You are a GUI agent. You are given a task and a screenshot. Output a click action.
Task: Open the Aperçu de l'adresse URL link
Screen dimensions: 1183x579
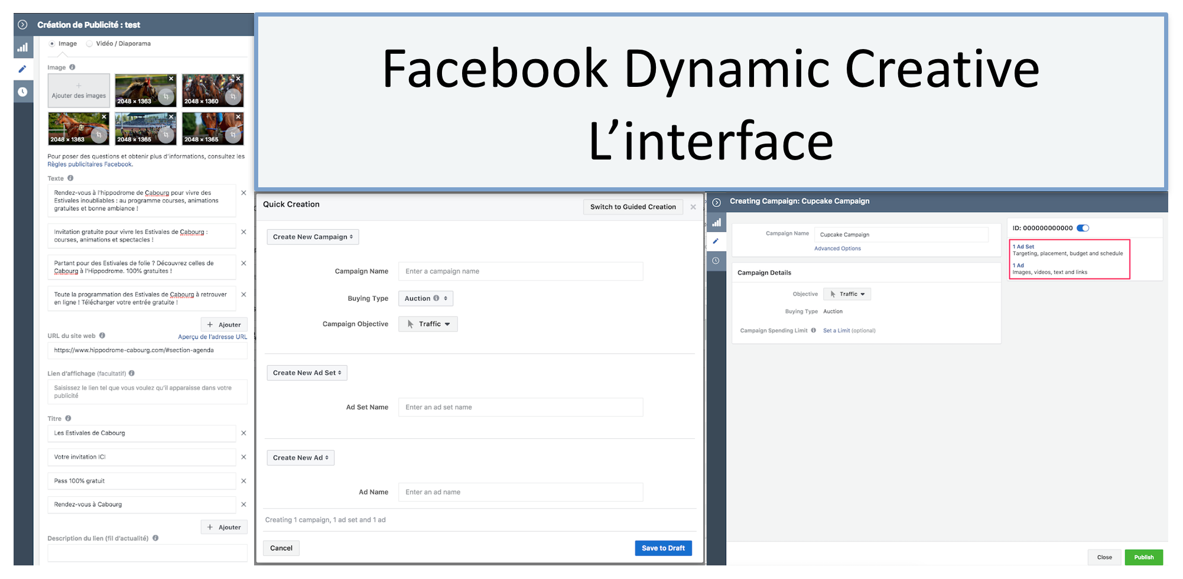click(213, 337)
